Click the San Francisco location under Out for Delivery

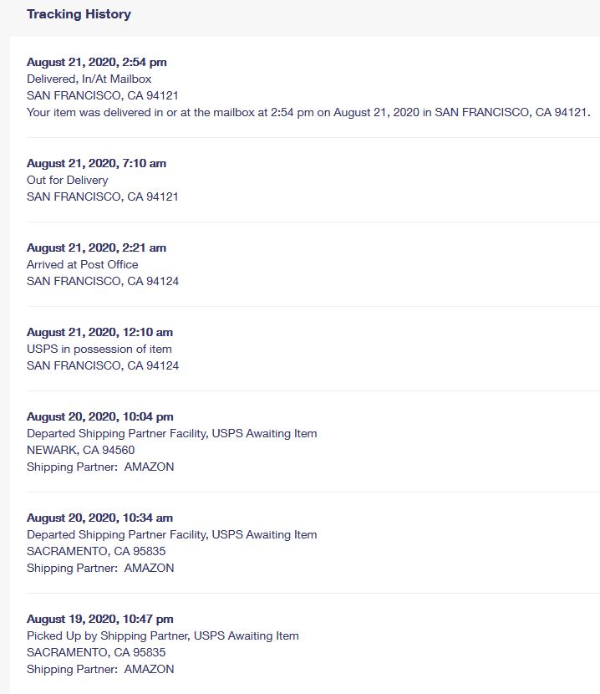point(102,196)
